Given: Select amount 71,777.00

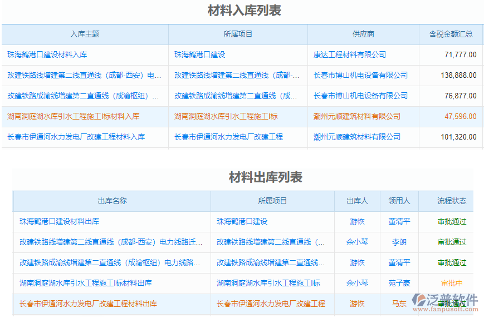Looking at the screenshot, I should (x=460, y=55).
